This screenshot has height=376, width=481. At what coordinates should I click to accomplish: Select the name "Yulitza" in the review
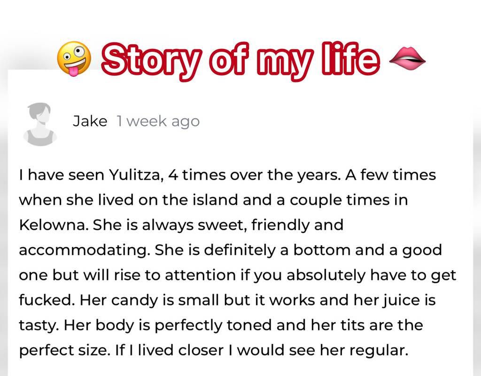click(x=136, y=176)
